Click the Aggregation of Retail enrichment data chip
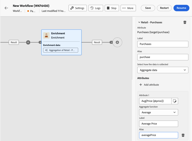The image size is (192, 141). click(x=61, y=50)
